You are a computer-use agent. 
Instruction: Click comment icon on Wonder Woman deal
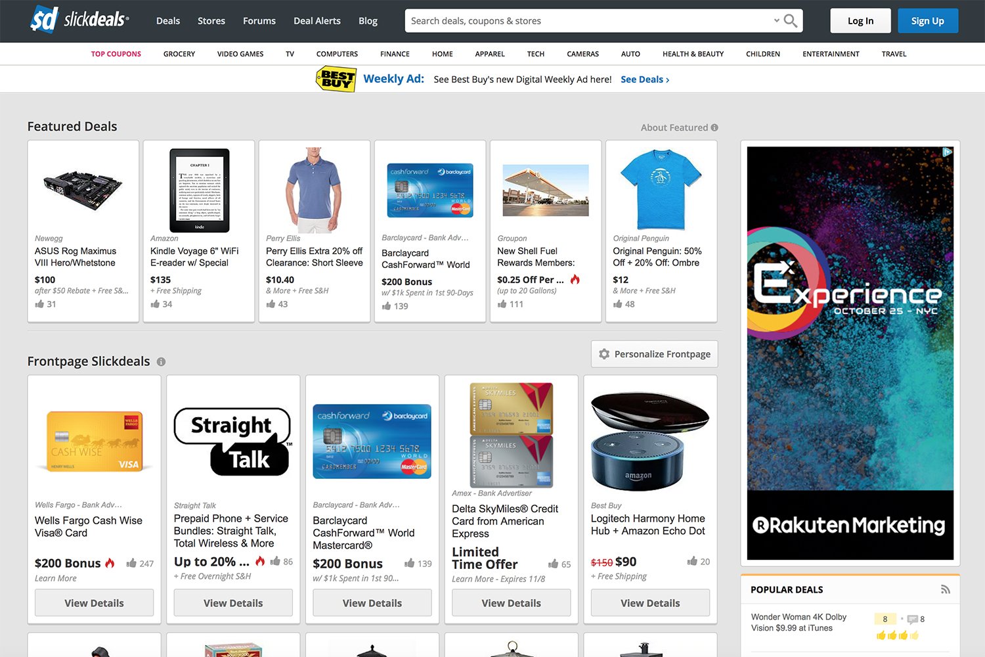pyautogui.click(x=912, y=619)
